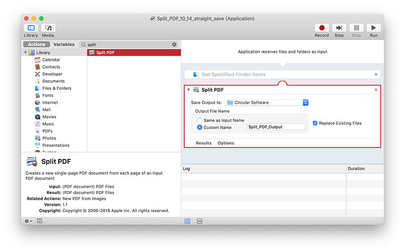This screenshot has width=405, height=252.
Task: Open Results tab of Split PDF
Action: (x=204, y=143)
